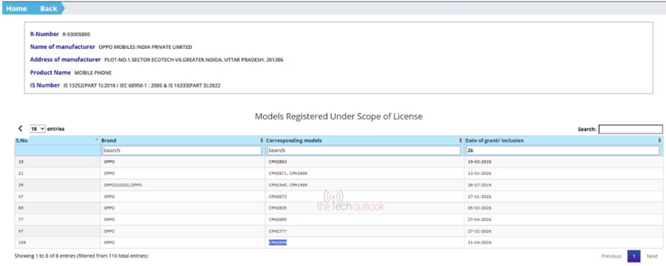
Task: Select date cell 13-01-2026
Action: click(x=479, y=173)
